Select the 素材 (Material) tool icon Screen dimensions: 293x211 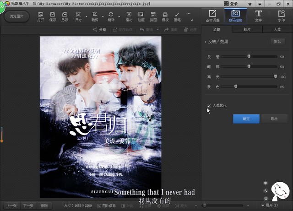129,17
